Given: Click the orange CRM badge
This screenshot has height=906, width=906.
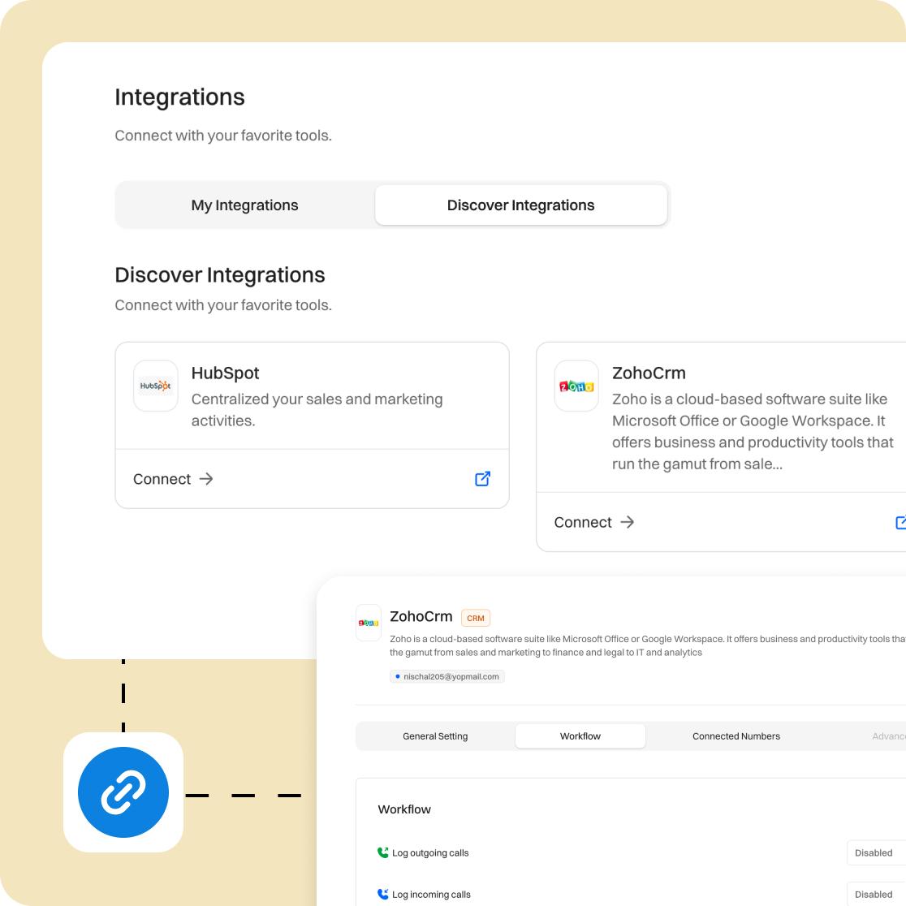Looking at the screenshot, I should pos(476,618).
